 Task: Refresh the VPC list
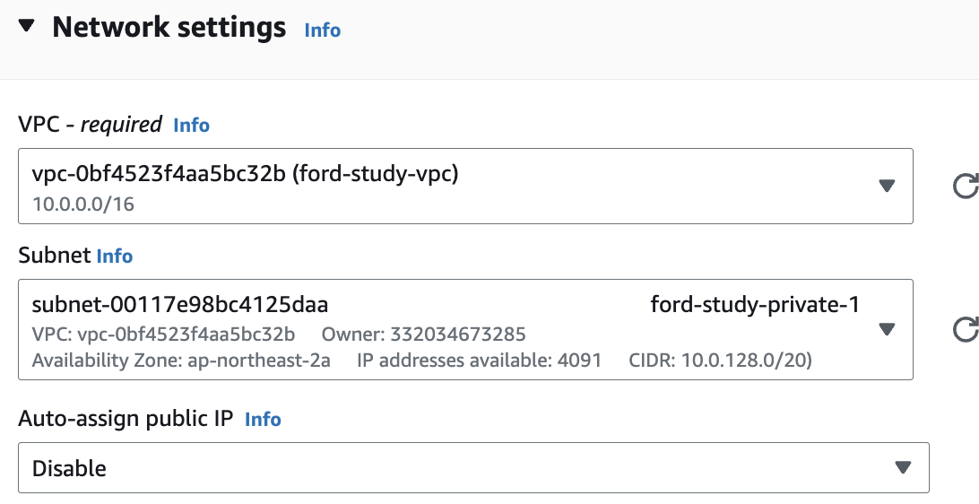966,187
